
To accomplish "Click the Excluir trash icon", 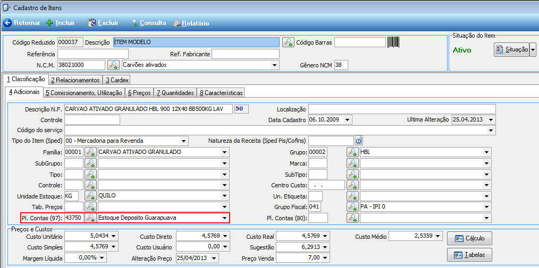I will coord(92,23).
